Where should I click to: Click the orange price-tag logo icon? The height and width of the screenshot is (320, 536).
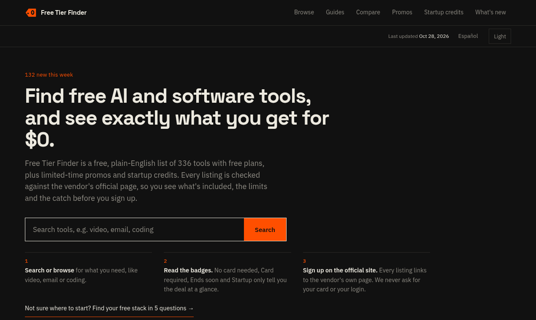point(31,13)
